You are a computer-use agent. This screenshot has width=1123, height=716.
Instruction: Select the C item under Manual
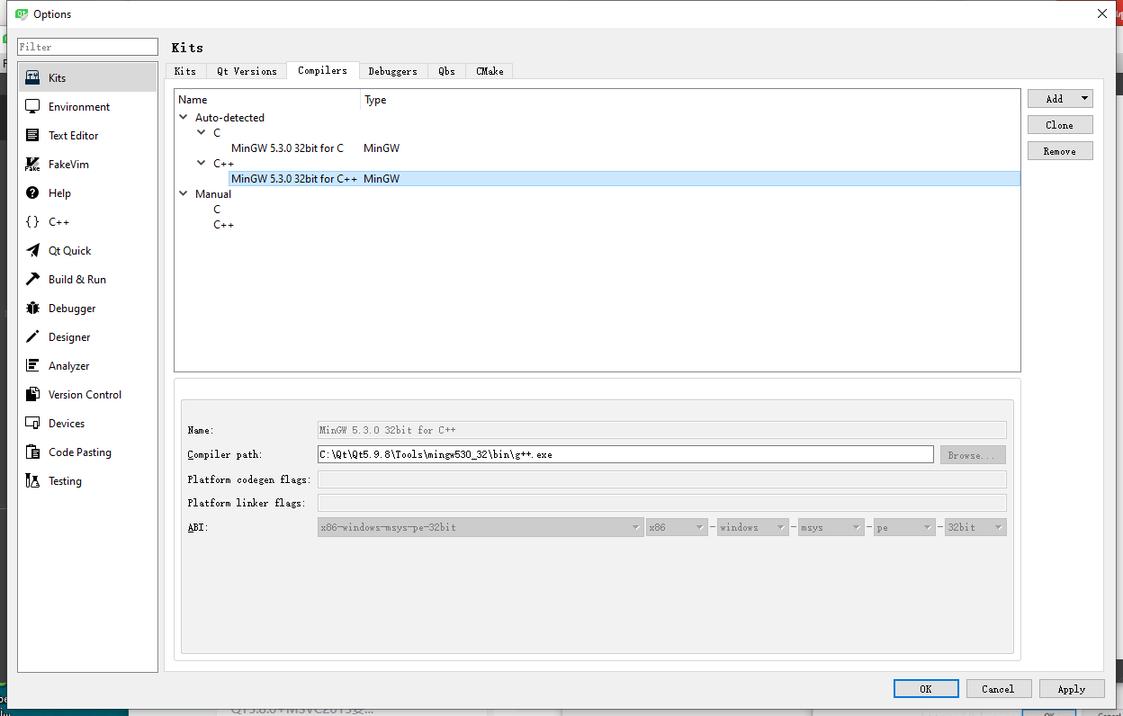pyautogui.click(x=217, y=210)
